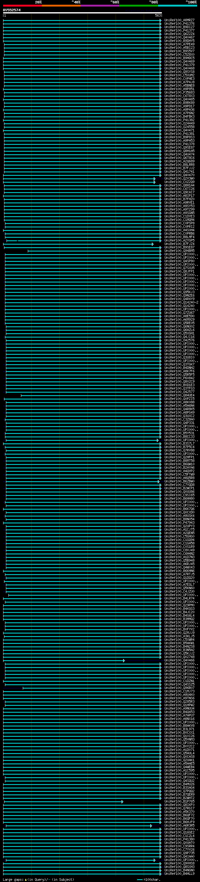Click the purple ~60% identity legend bar
200x882 pixels.
point(100,6)
